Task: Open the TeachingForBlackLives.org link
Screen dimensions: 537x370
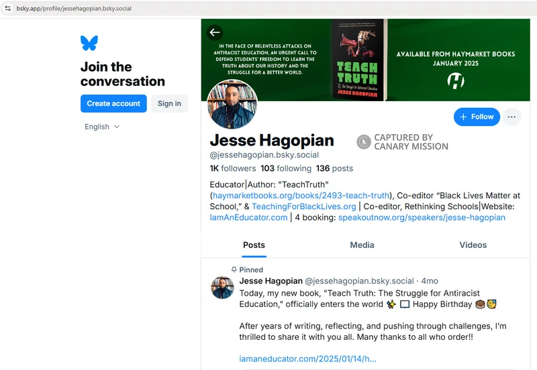Action: pyautogui.click(x=304, y=206)
